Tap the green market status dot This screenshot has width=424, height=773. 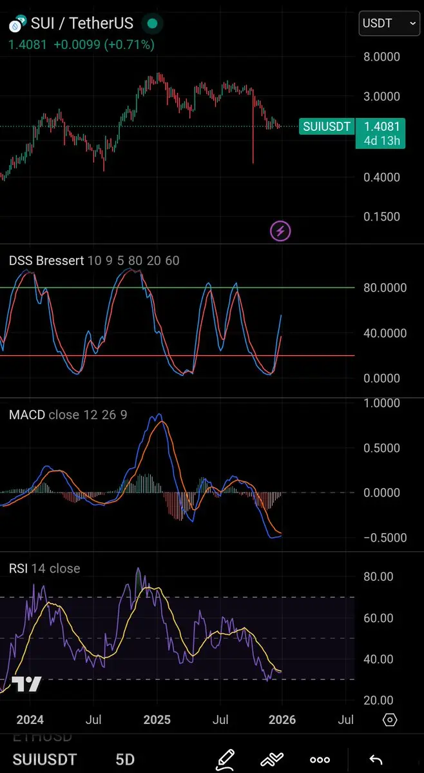pyautogui.click(x=152, y=23)
